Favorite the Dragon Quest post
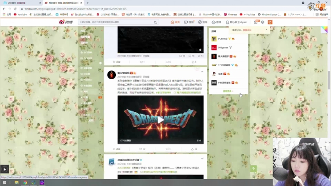 (x=116, y=149)
